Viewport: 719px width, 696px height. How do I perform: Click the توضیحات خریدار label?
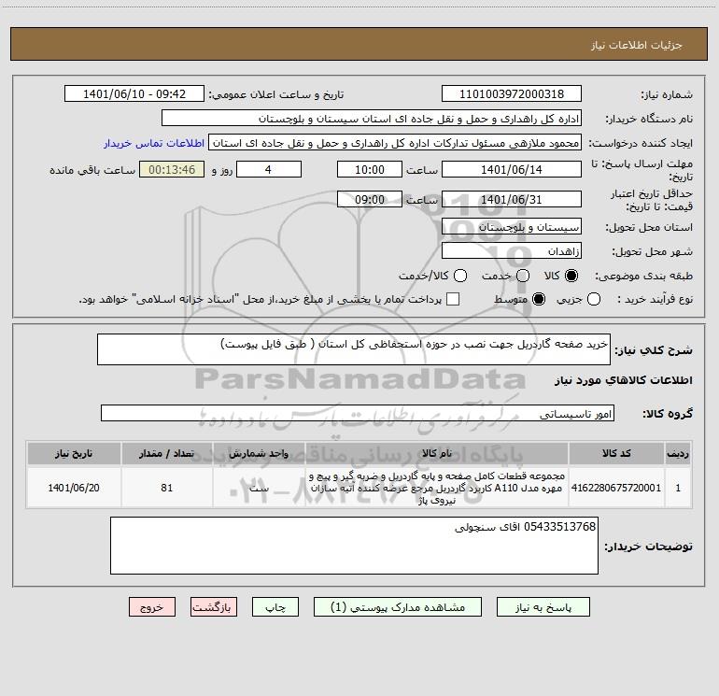(x=648, y=547)
